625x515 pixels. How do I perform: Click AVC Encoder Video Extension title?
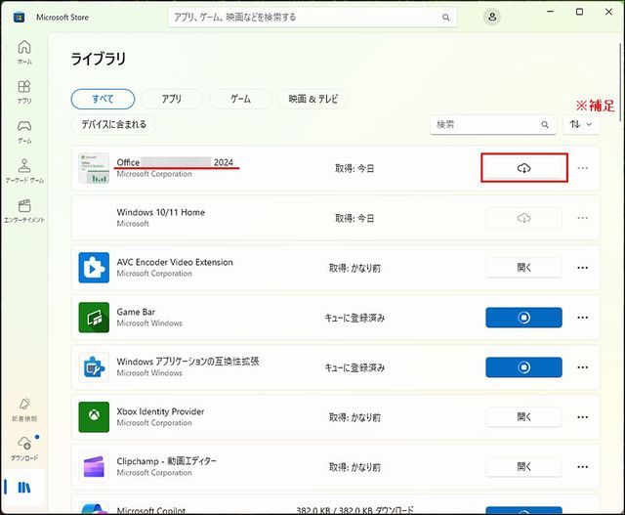(175, 262)
